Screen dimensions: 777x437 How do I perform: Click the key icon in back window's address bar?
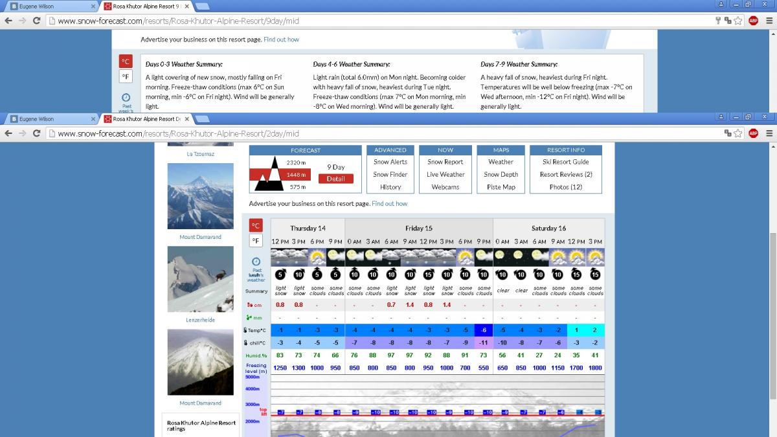pyautogui.click(x=719, y=21)
